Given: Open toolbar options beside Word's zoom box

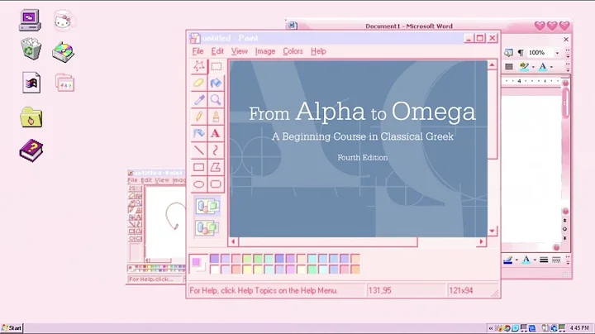Looking at the screenshot, I should tap(568, 53).
